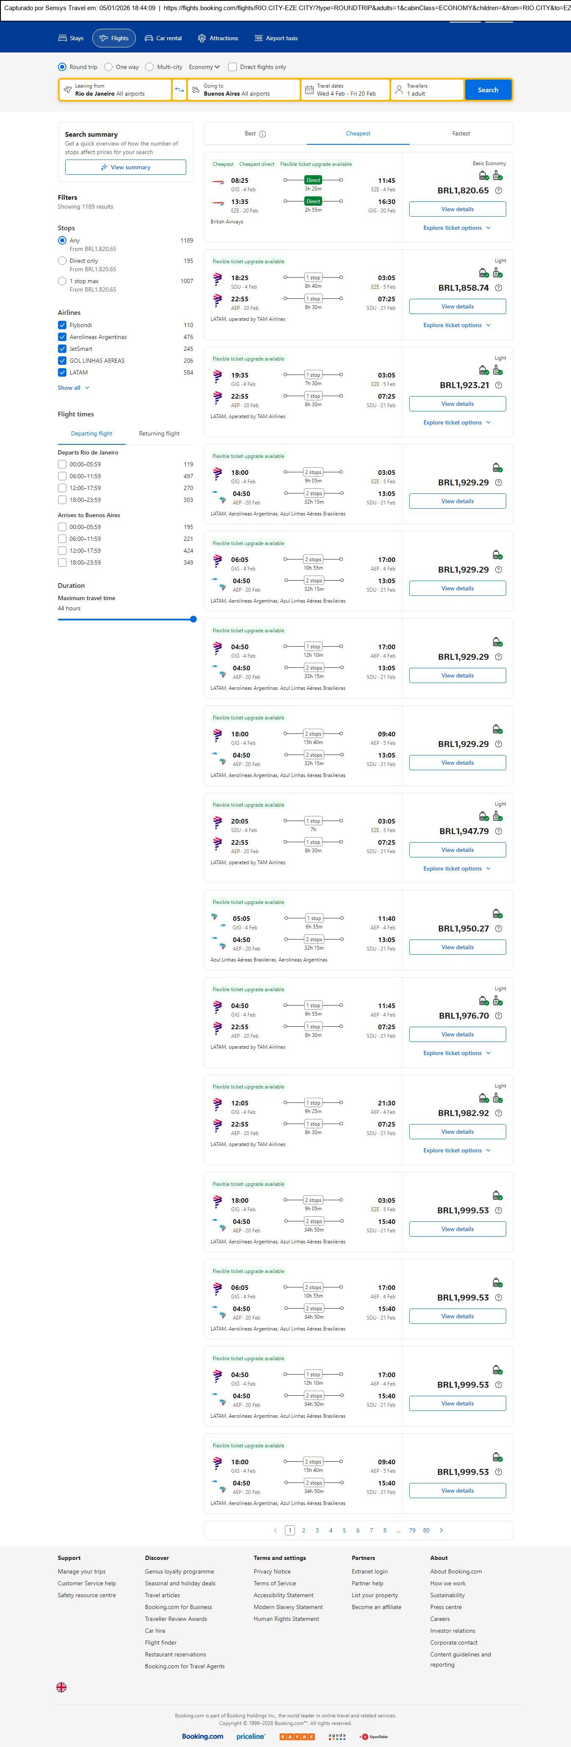The image size is (571, 1747).
Task: Click the Car rental icon in top navigation
Action: coord(149,39)
